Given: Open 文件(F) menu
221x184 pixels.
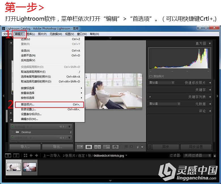Looking at the screenshot, I should point(7,34).
